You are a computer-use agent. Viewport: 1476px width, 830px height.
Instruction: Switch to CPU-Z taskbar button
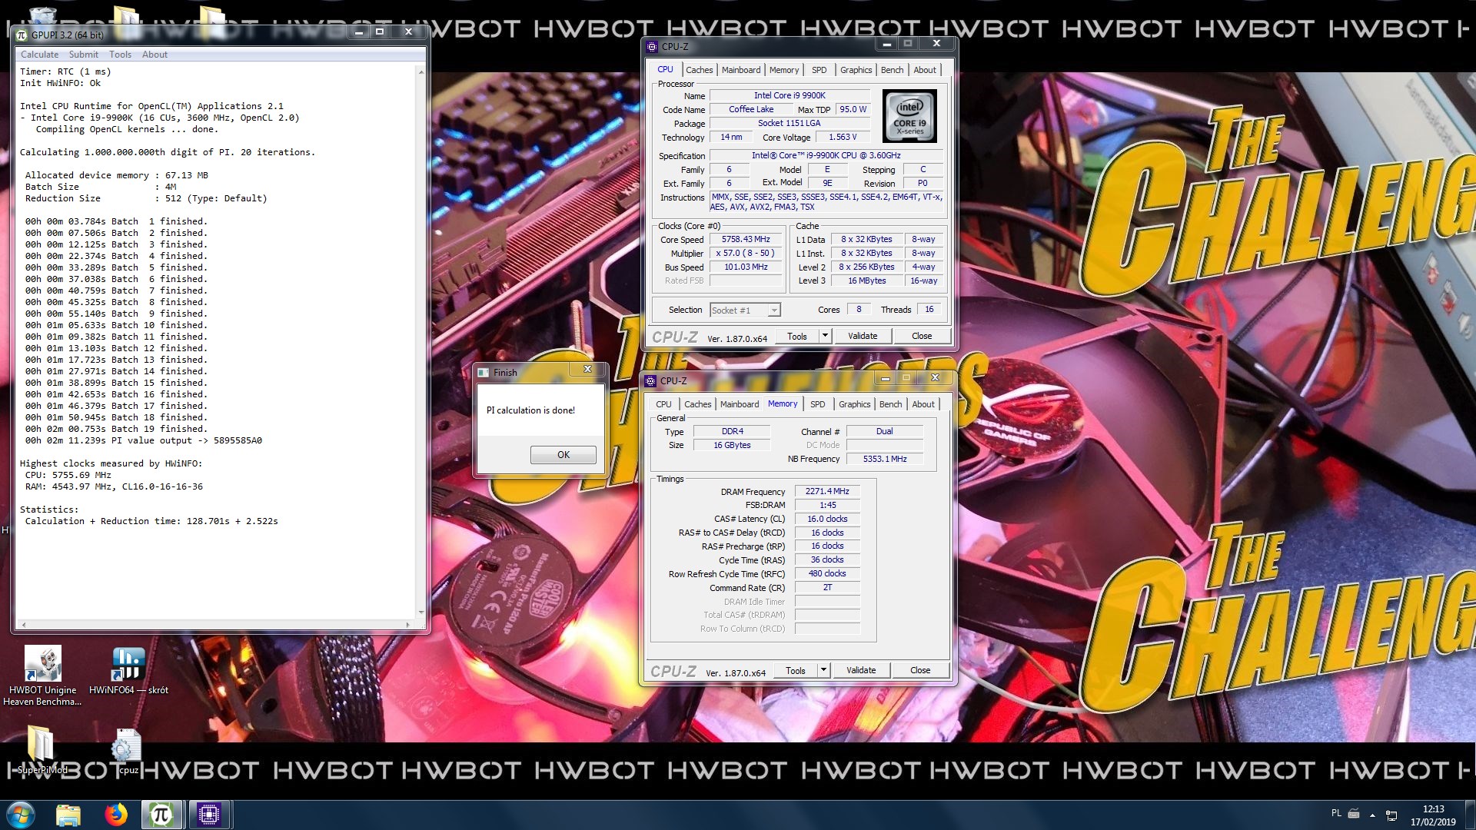[209, 814]
